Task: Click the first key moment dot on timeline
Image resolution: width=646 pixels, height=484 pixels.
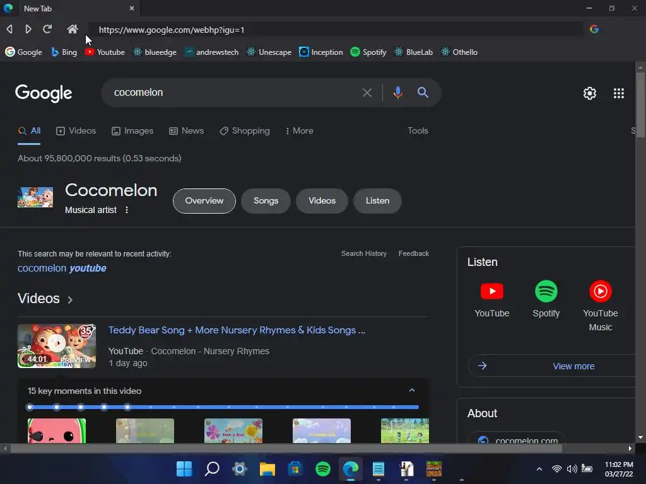Action: pos(29,407)
